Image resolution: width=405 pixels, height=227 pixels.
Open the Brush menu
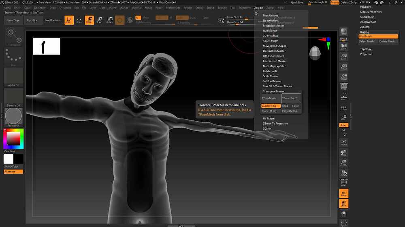(x=17, y=8)
